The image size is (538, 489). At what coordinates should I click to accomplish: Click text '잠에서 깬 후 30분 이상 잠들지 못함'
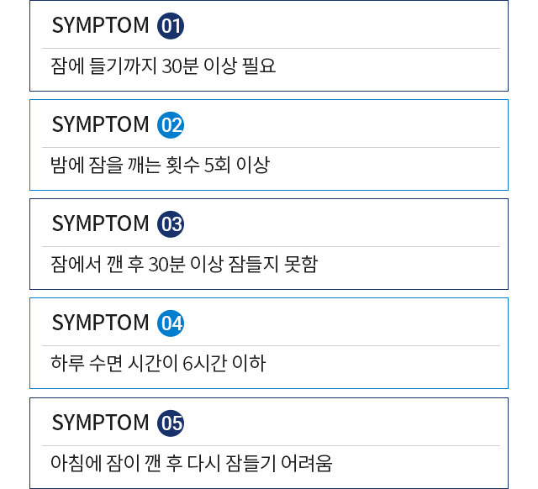(184, 264)
